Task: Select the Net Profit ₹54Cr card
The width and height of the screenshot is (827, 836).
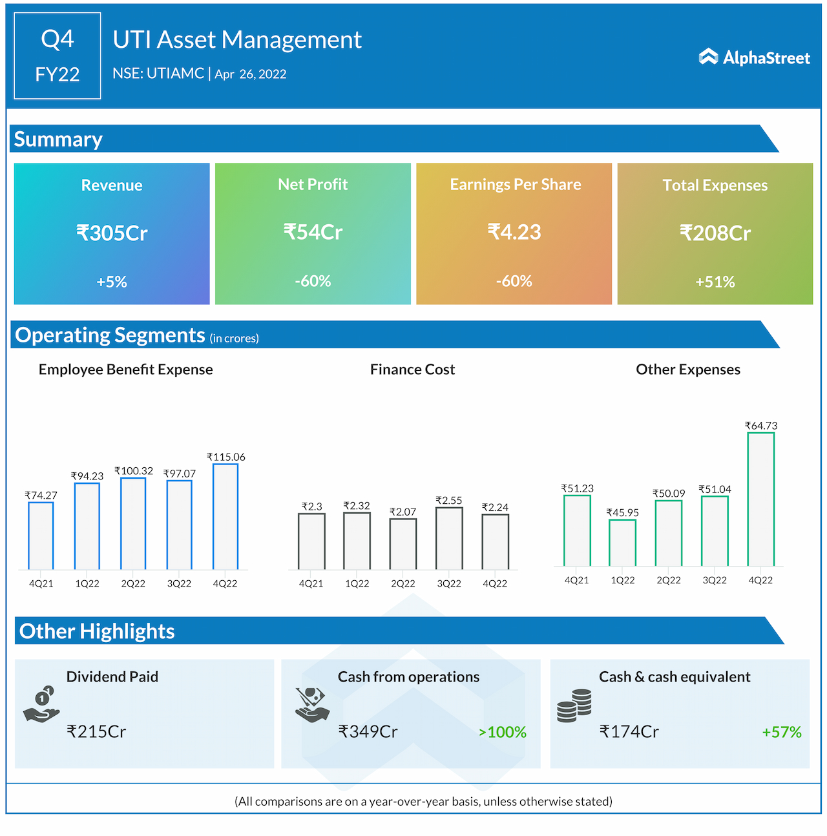Action: click(313, 233)
